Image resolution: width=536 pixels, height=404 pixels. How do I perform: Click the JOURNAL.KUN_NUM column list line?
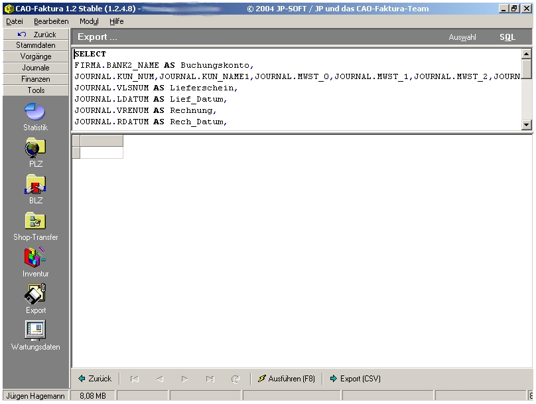[297, 76]
